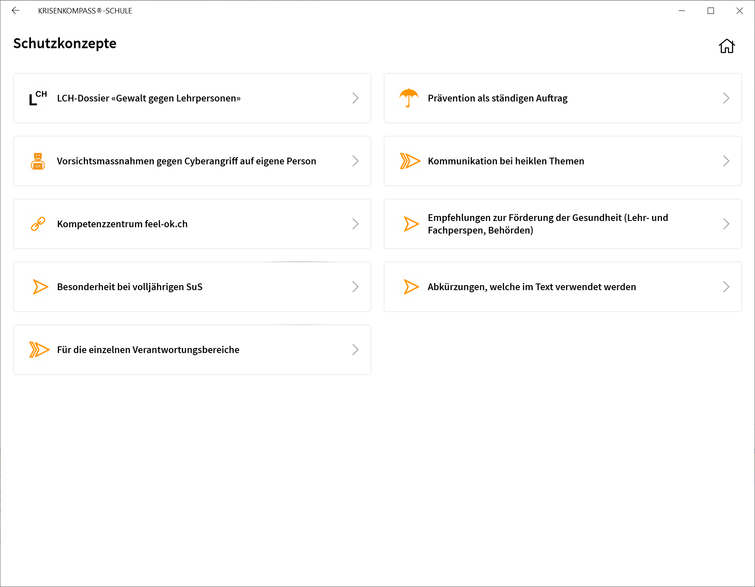Click the arrow icon beside Besonderheit
The height and width of the screenshot is (587, 755).
pyautogui.click(x=40, y=287)
